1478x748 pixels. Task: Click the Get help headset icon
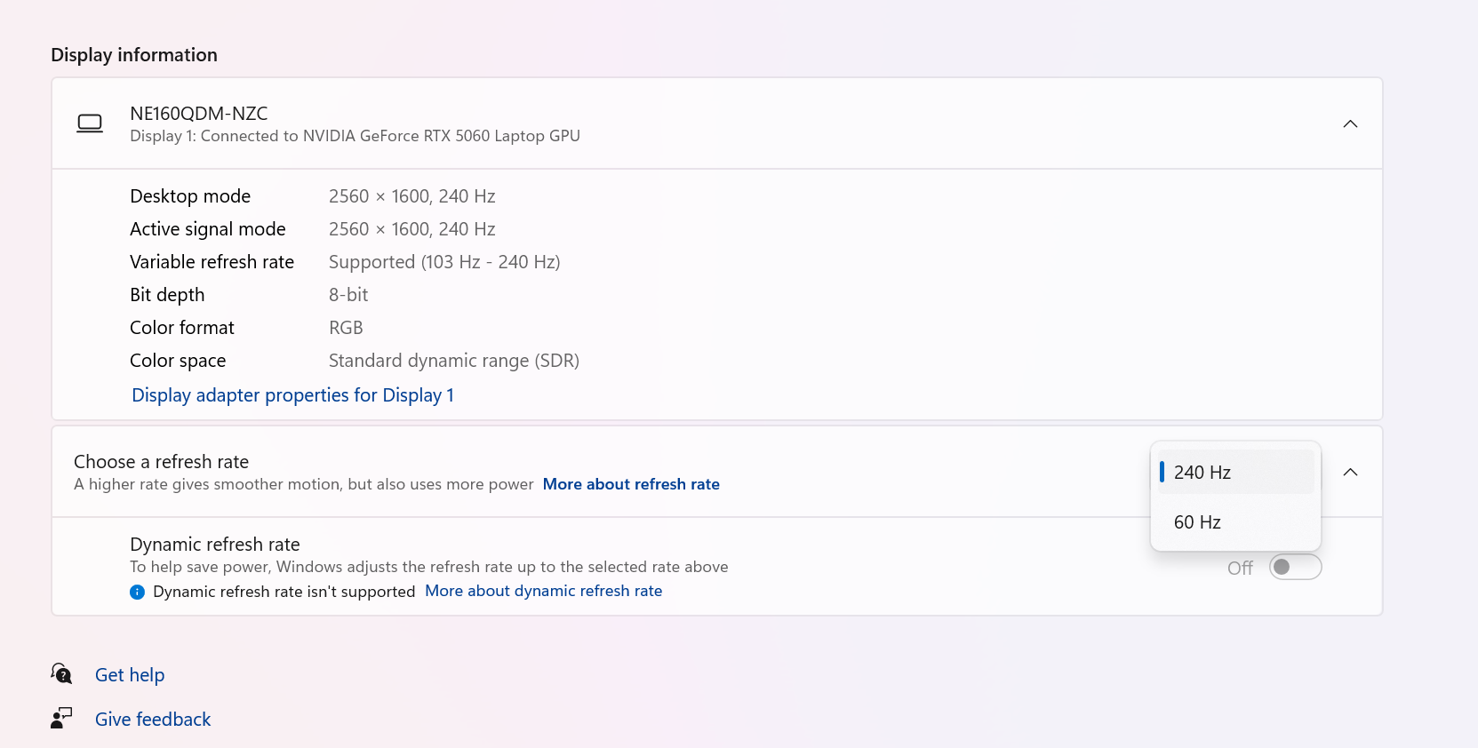[x=61, y=674]
